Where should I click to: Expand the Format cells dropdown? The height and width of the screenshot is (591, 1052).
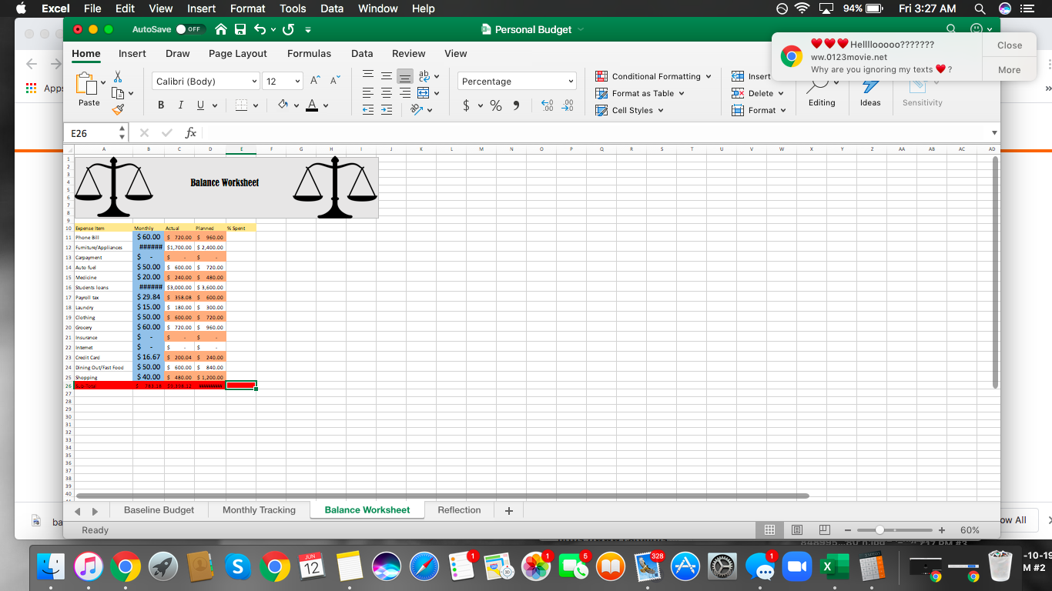(x=783, y=110)
